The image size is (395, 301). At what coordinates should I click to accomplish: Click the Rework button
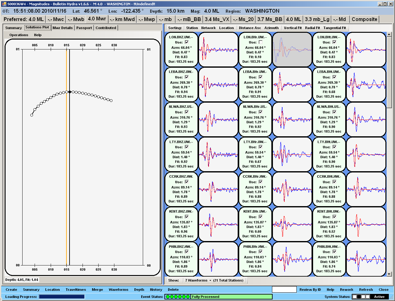tap(346, 290)
